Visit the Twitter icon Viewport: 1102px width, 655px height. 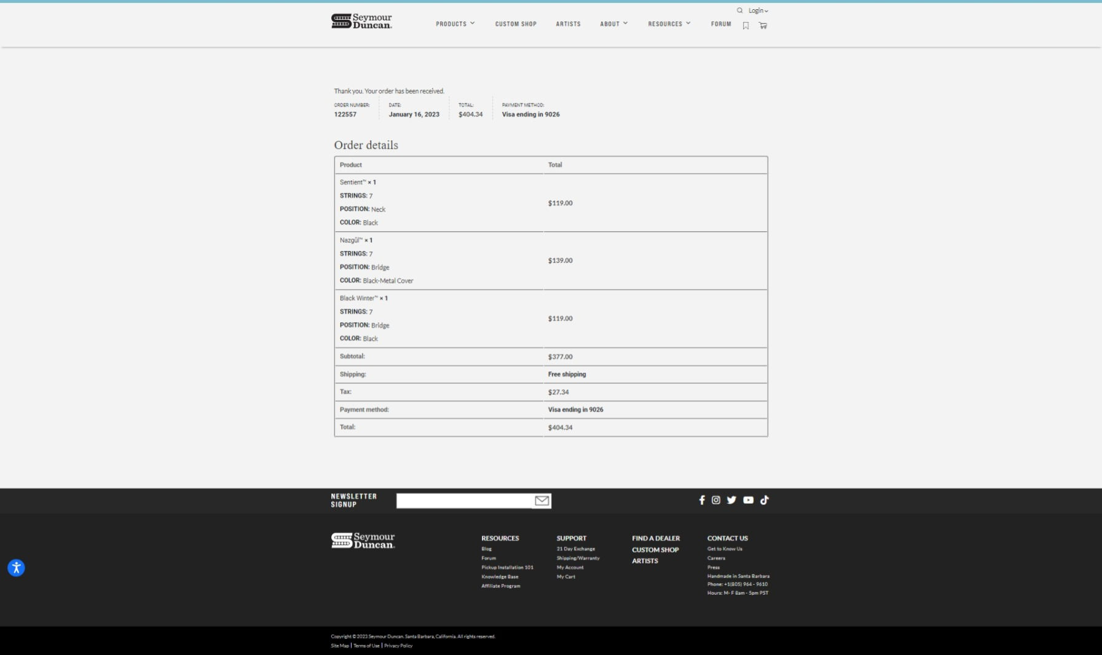[x=731, y=500]
